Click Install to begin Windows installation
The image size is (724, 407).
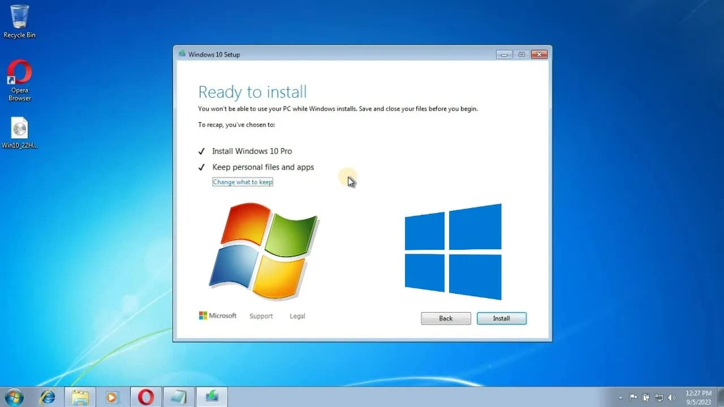click(x=501, y=318)
